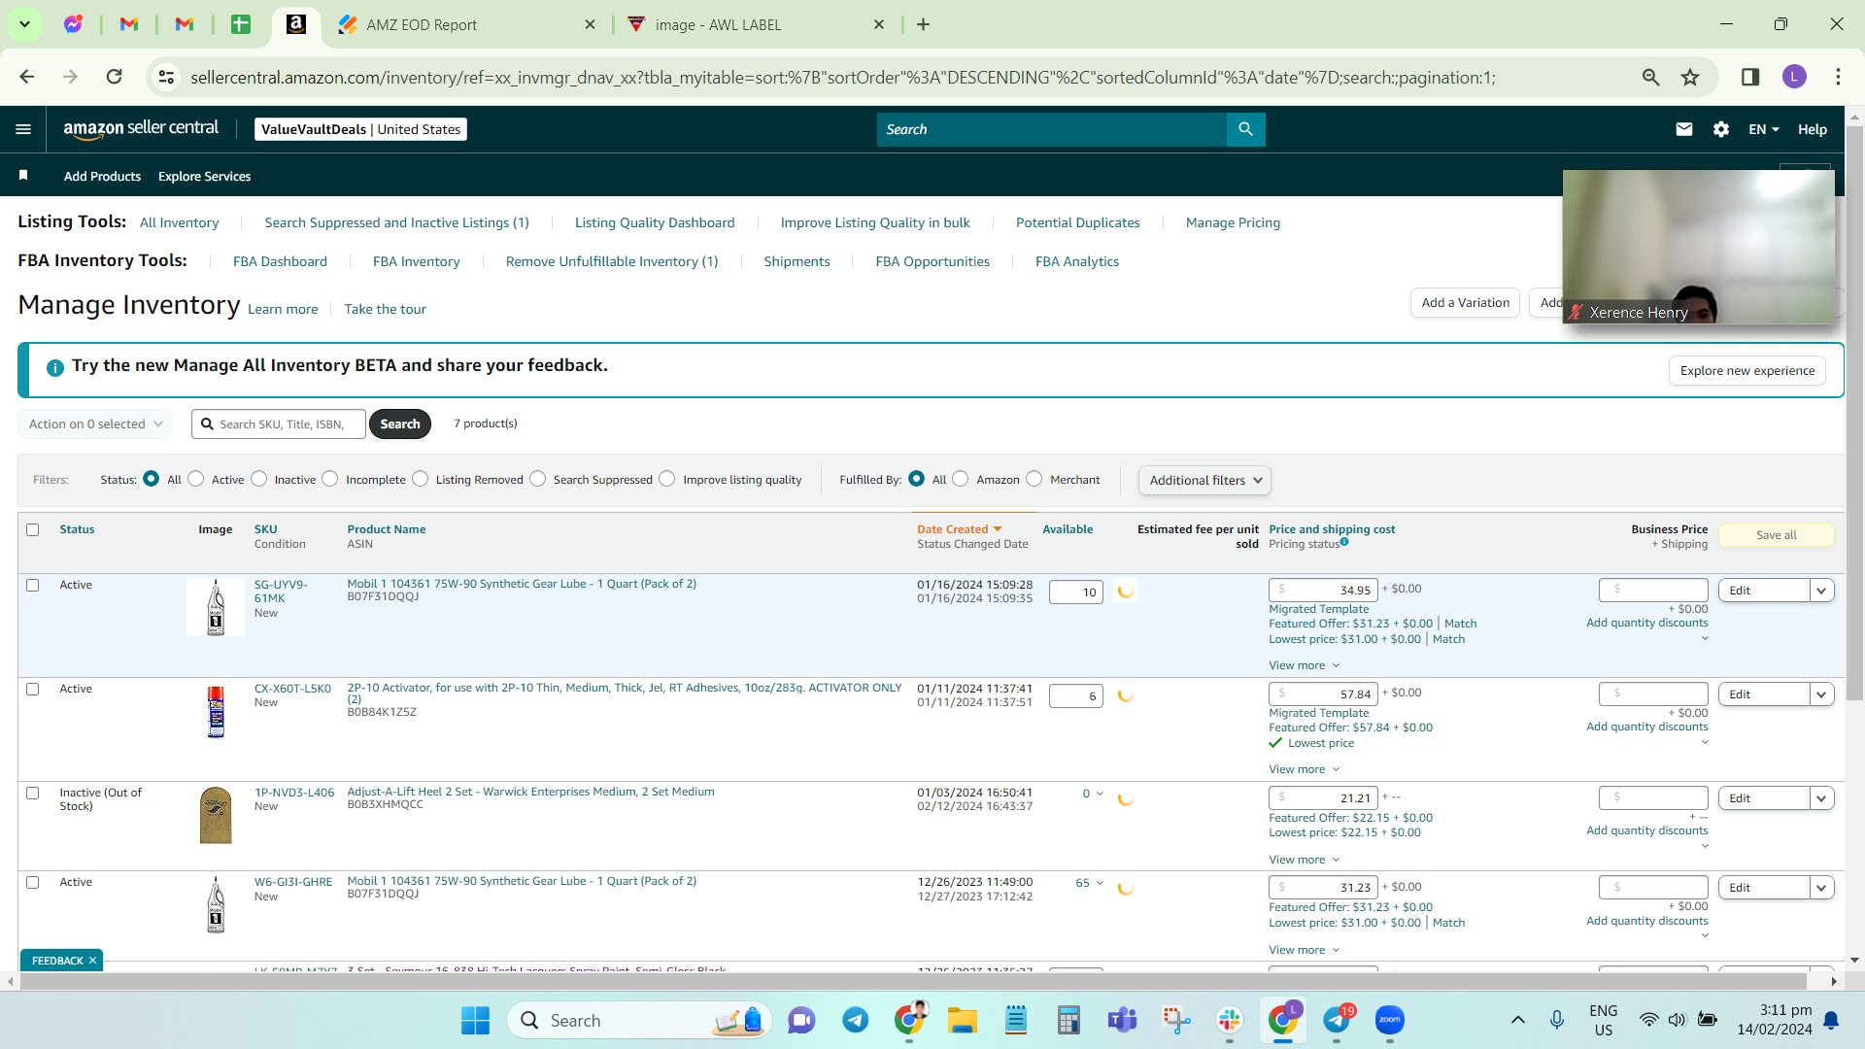Open Edit dropdown arrow for CX-X60T-L5K0 row
The width and height of the screenshot is (1865, 1049).
1821,694
